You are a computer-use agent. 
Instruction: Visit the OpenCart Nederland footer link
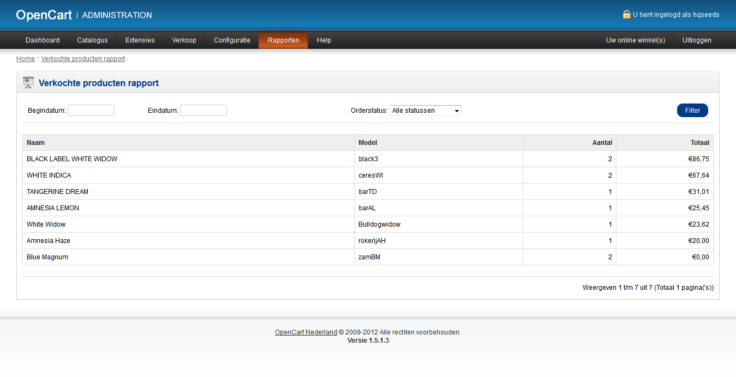(306, 332)
